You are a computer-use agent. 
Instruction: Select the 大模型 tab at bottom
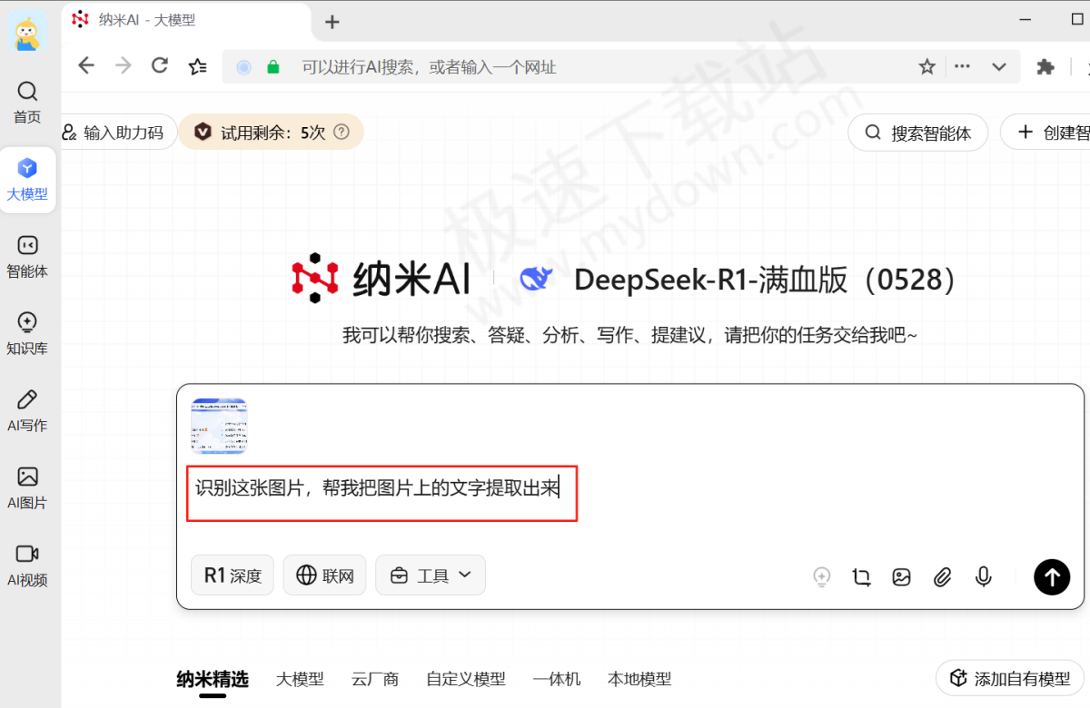[x=300, y=679]
